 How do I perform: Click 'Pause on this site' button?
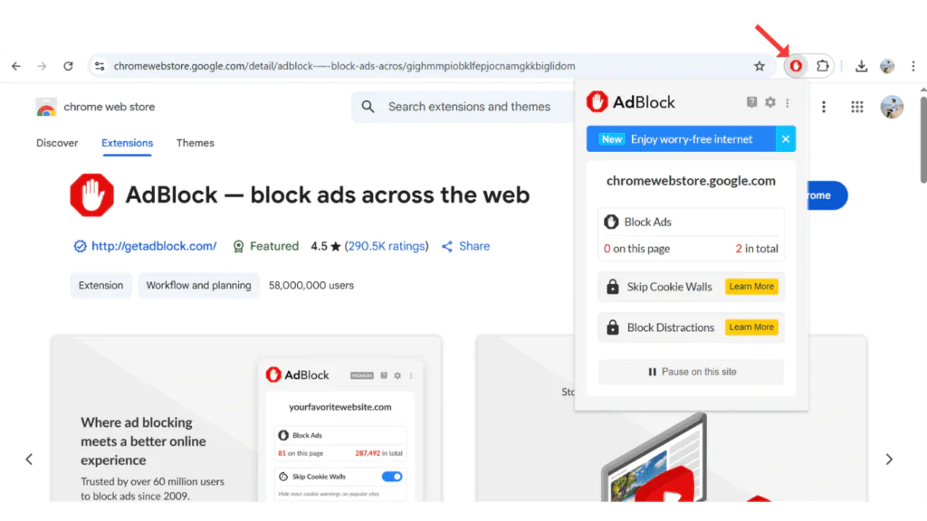(x=691, y=372)
